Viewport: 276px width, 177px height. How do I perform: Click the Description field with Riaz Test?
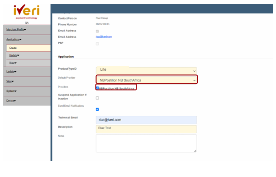pos(146,129)
